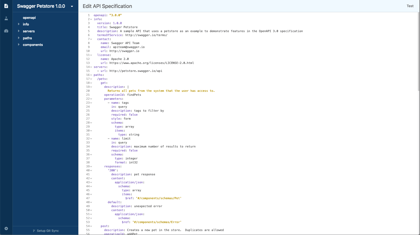Image resolution: width=420 pixels, height=235 pixels.
Task: Click 'maximum number of results to return' text
Action: 165,146
